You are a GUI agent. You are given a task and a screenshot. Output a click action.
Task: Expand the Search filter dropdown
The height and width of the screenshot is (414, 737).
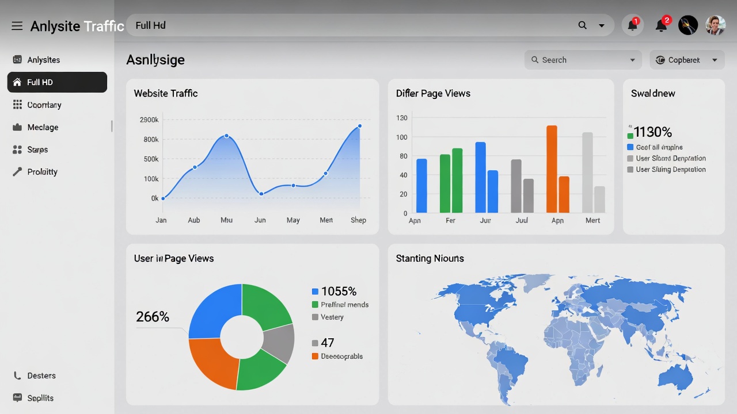click(x=632, y=60)
